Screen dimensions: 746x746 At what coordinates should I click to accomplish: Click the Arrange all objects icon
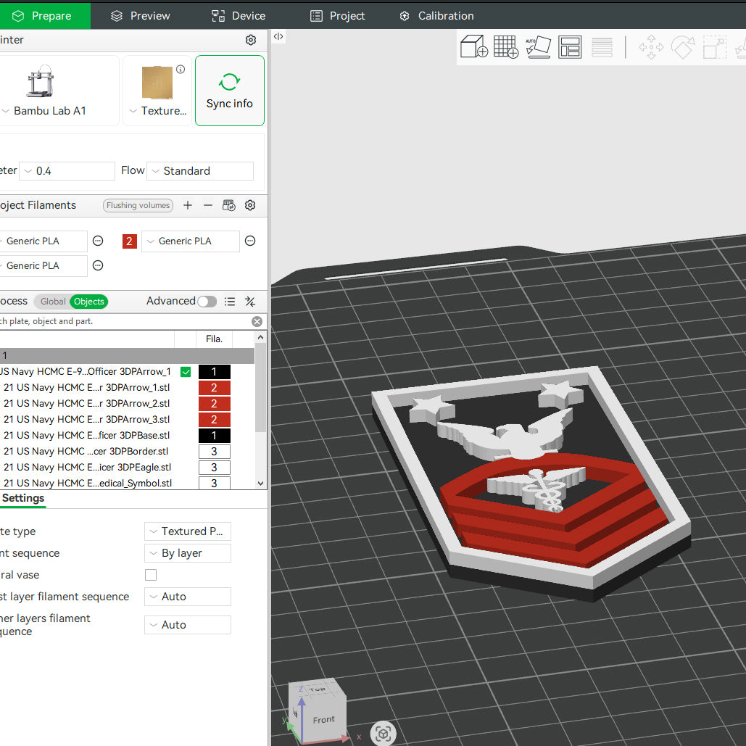coord(570,46)
